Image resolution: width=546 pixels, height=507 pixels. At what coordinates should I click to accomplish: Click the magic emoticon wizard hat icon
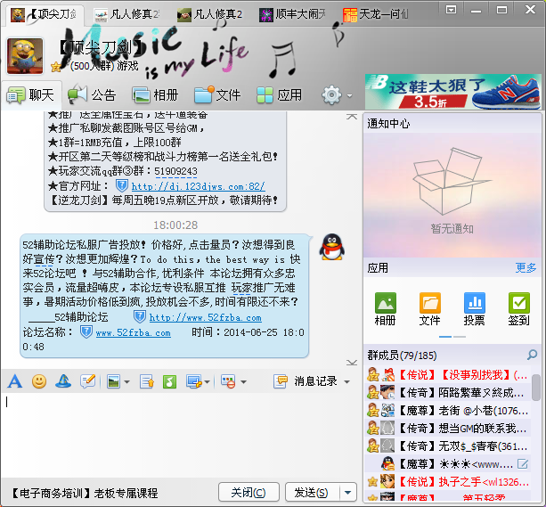(x=63, y=381)
